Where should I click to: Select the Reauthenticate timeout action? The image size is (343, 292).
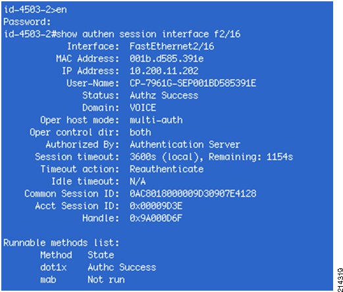[167, 169]
